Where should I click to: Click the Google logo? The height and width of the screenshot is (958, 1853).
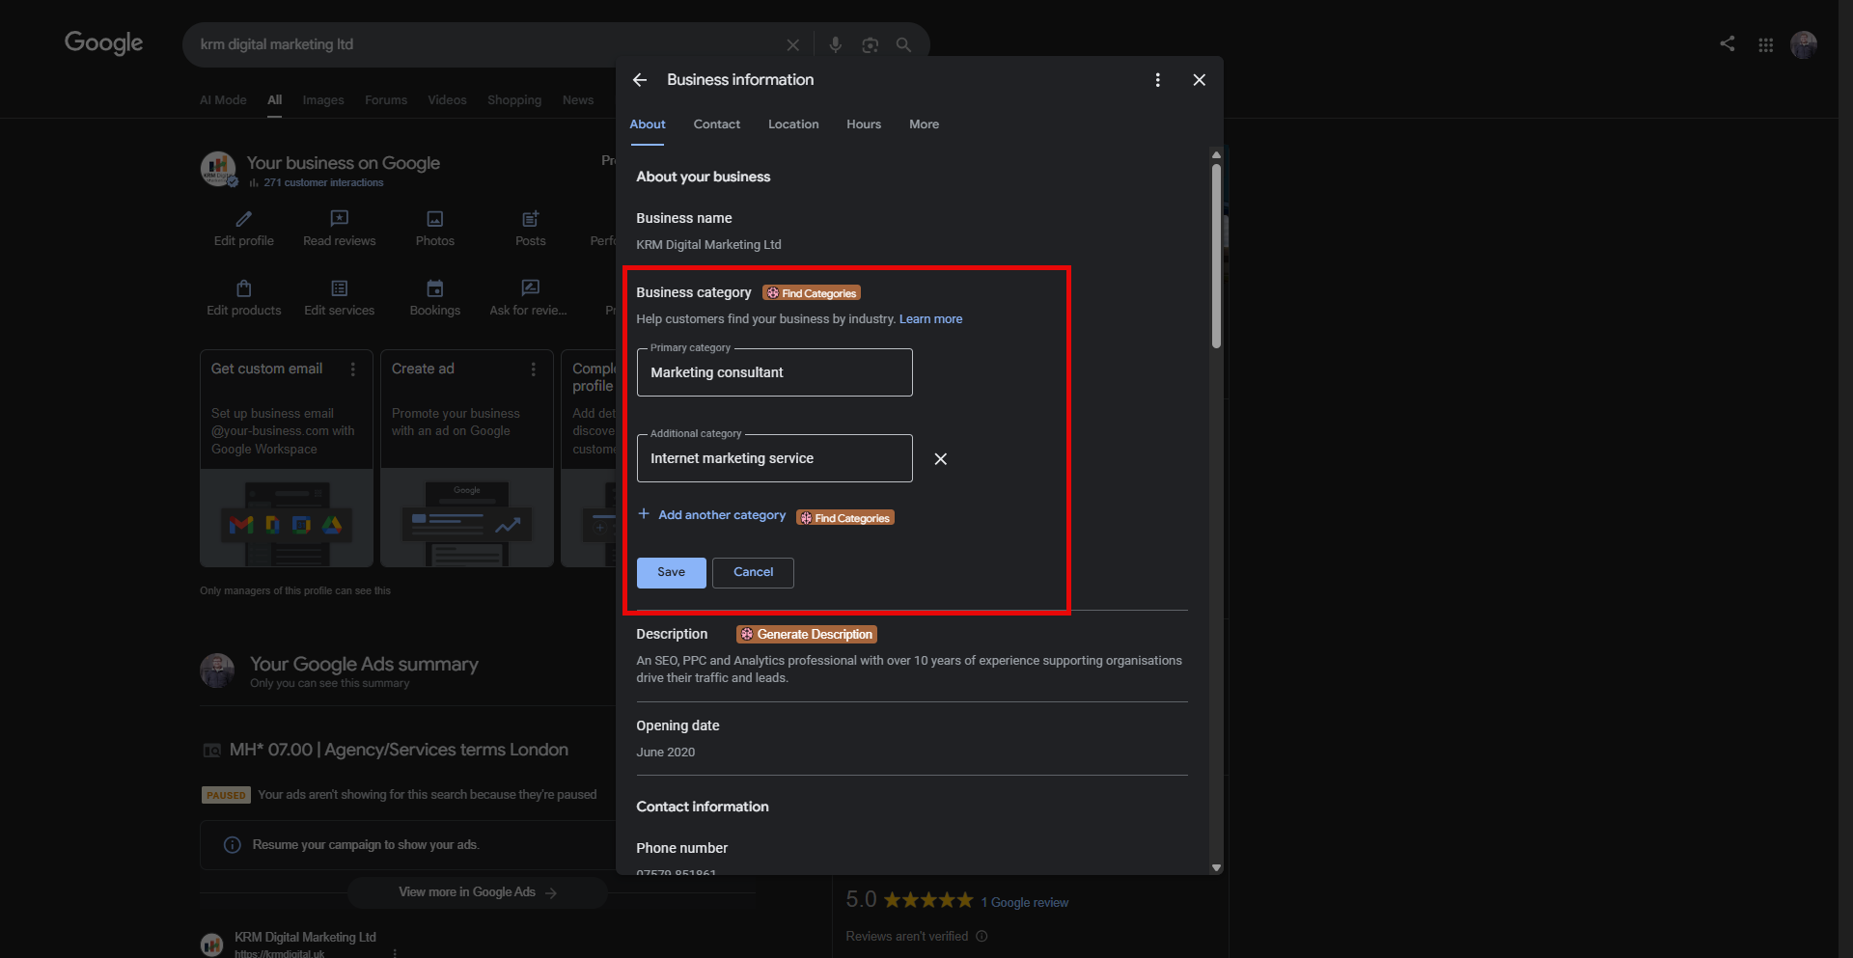point(103,43)
